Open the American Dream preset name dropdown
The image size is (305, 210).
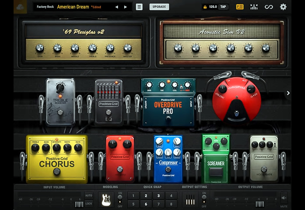73,7
